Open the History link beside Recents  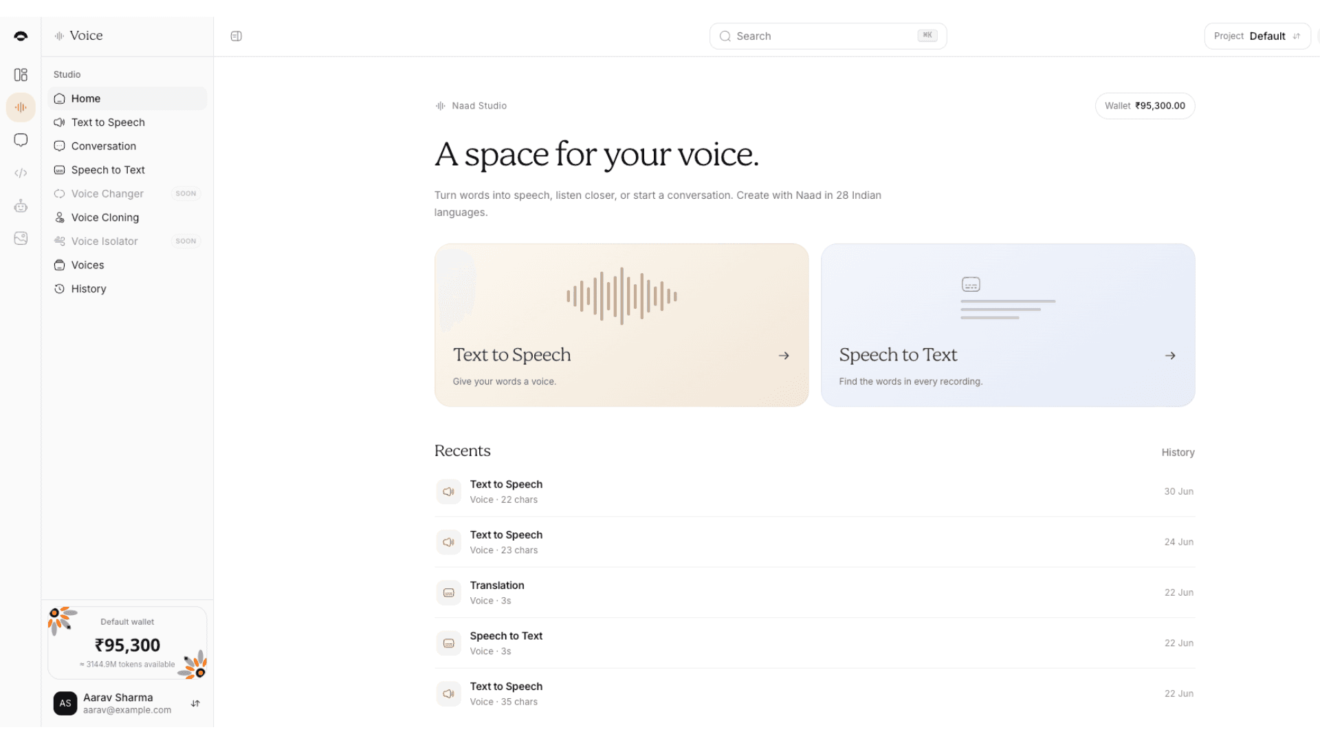click(x=1178, y=453)
